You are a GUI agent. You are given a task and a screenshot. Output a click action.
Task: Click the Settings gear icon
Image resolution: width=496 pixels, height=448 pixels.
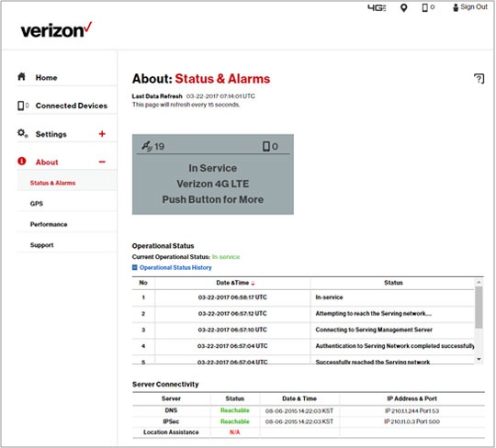pos(22,133)
